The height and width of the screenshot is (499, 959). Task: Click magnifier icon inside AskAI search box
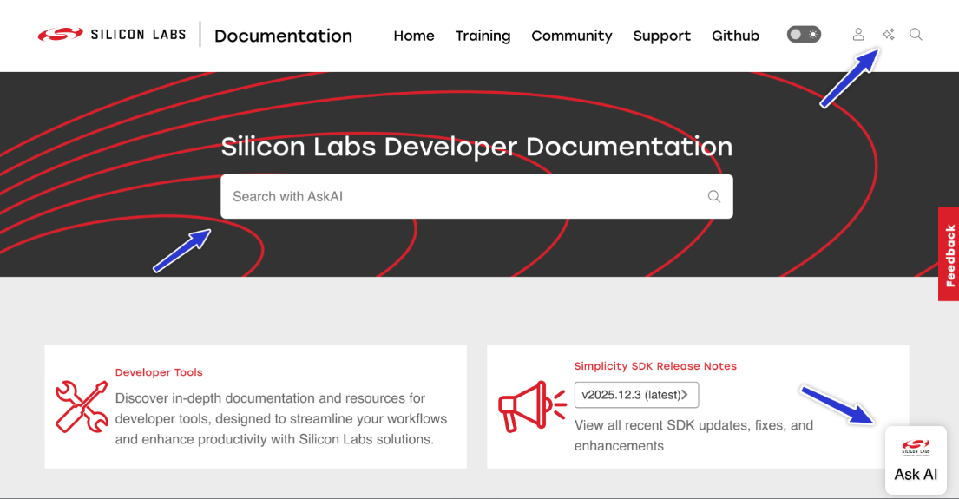pos(713,196)
